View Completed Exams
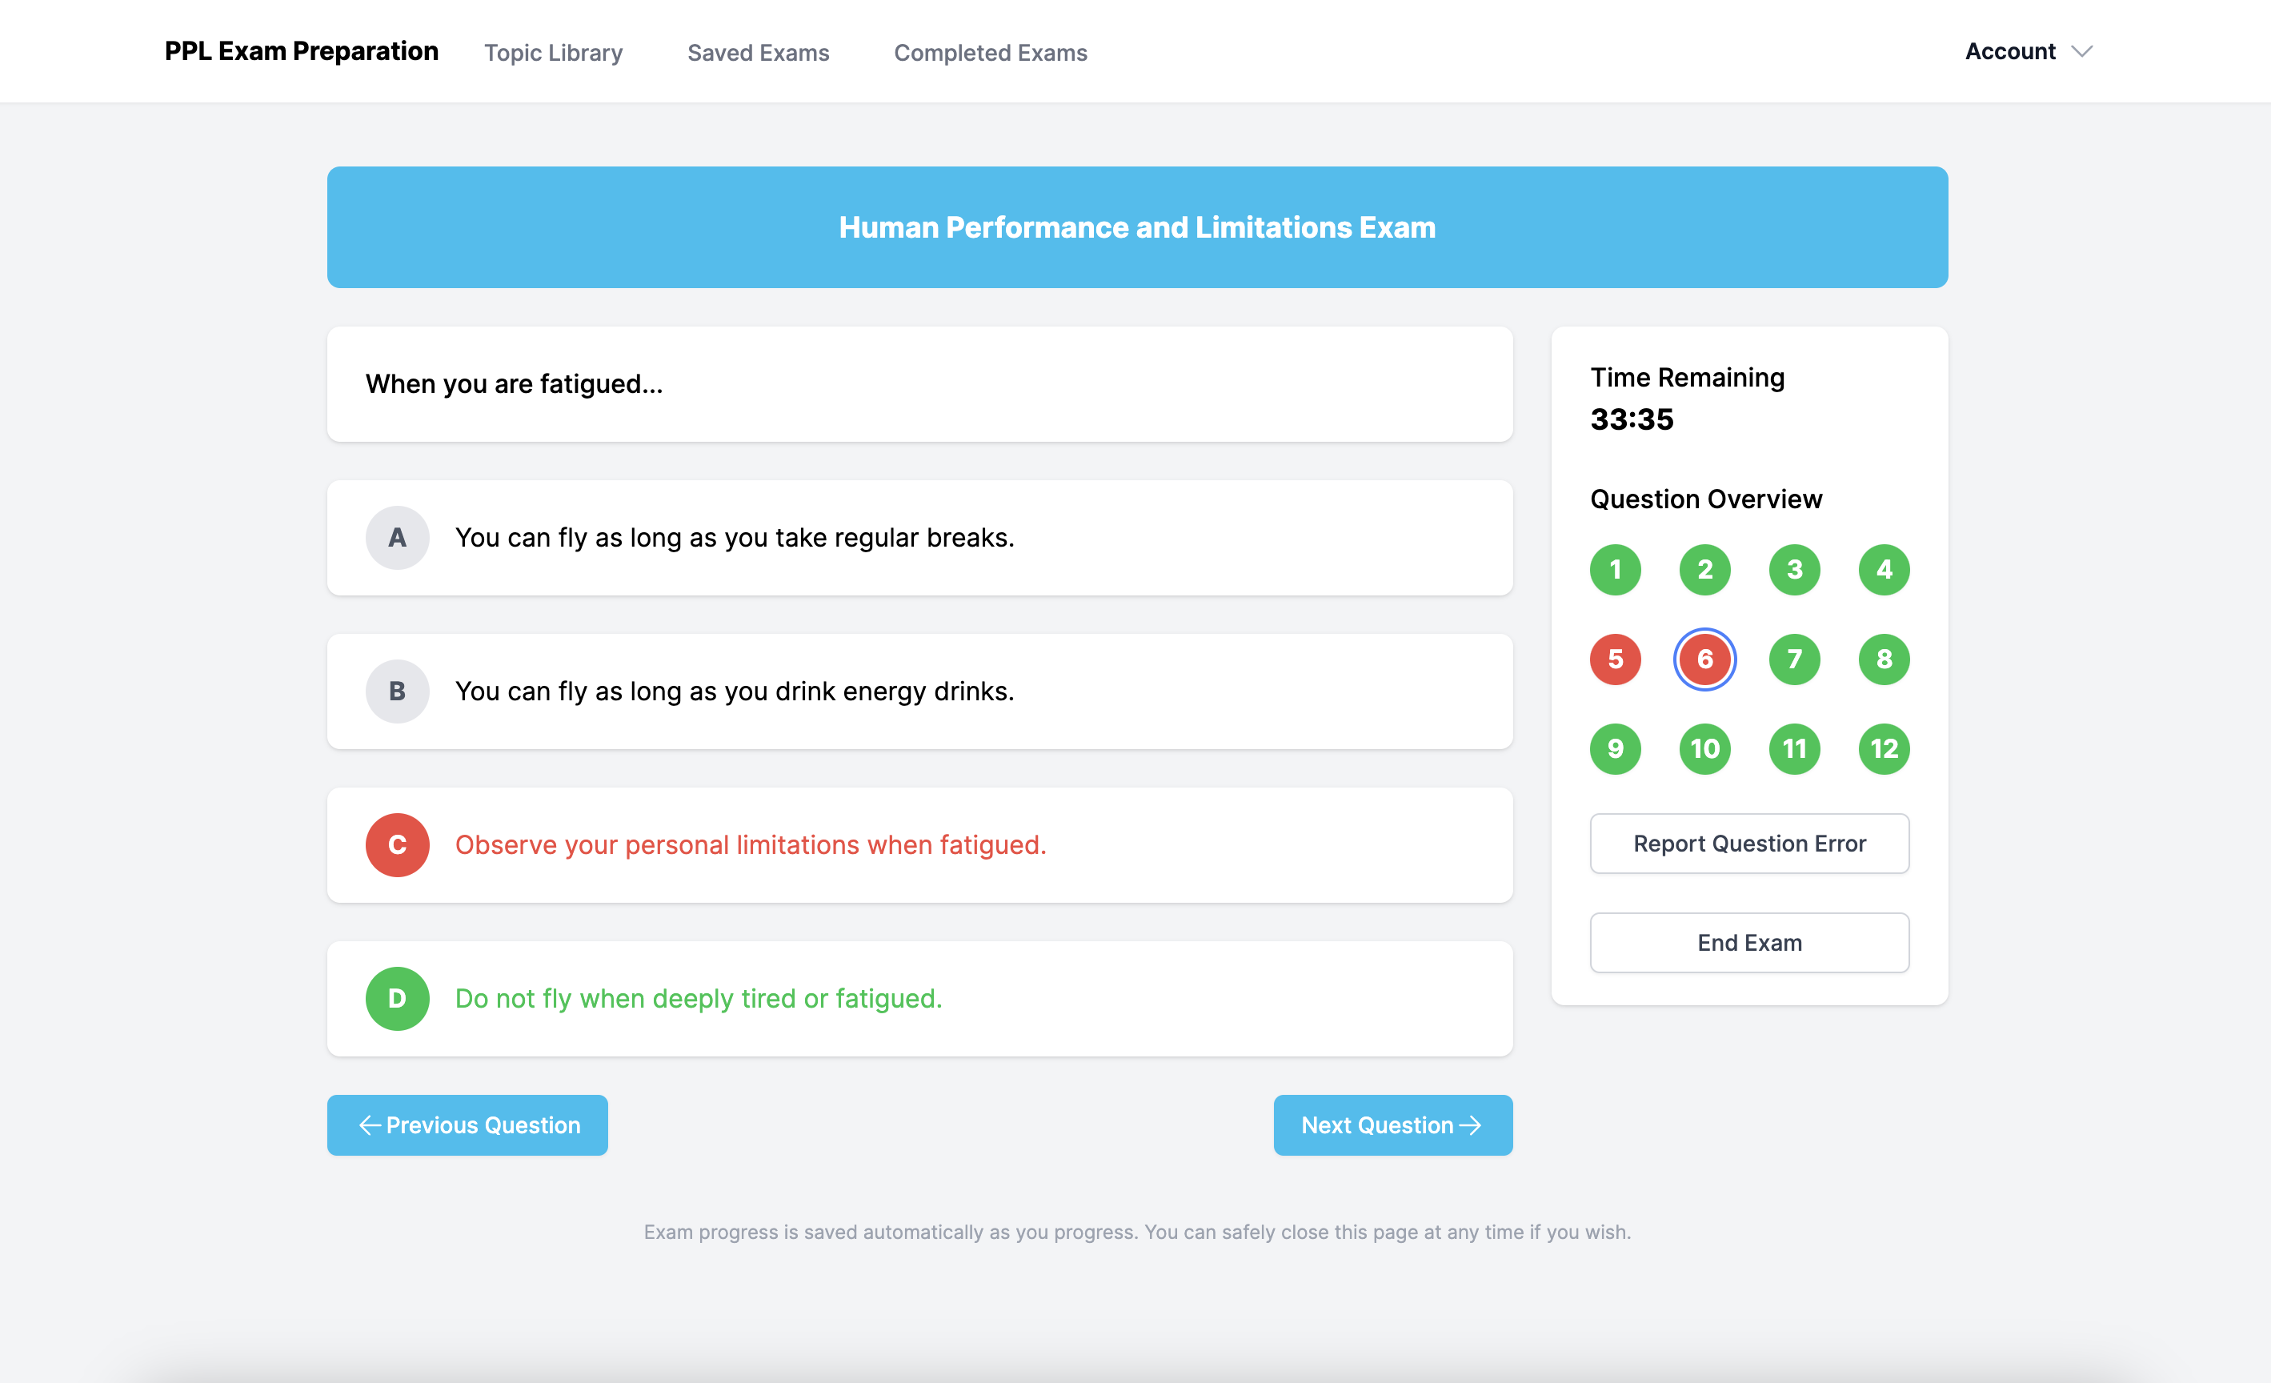Viewport: 2271px width, 1383px height. [x=990, y=53]
